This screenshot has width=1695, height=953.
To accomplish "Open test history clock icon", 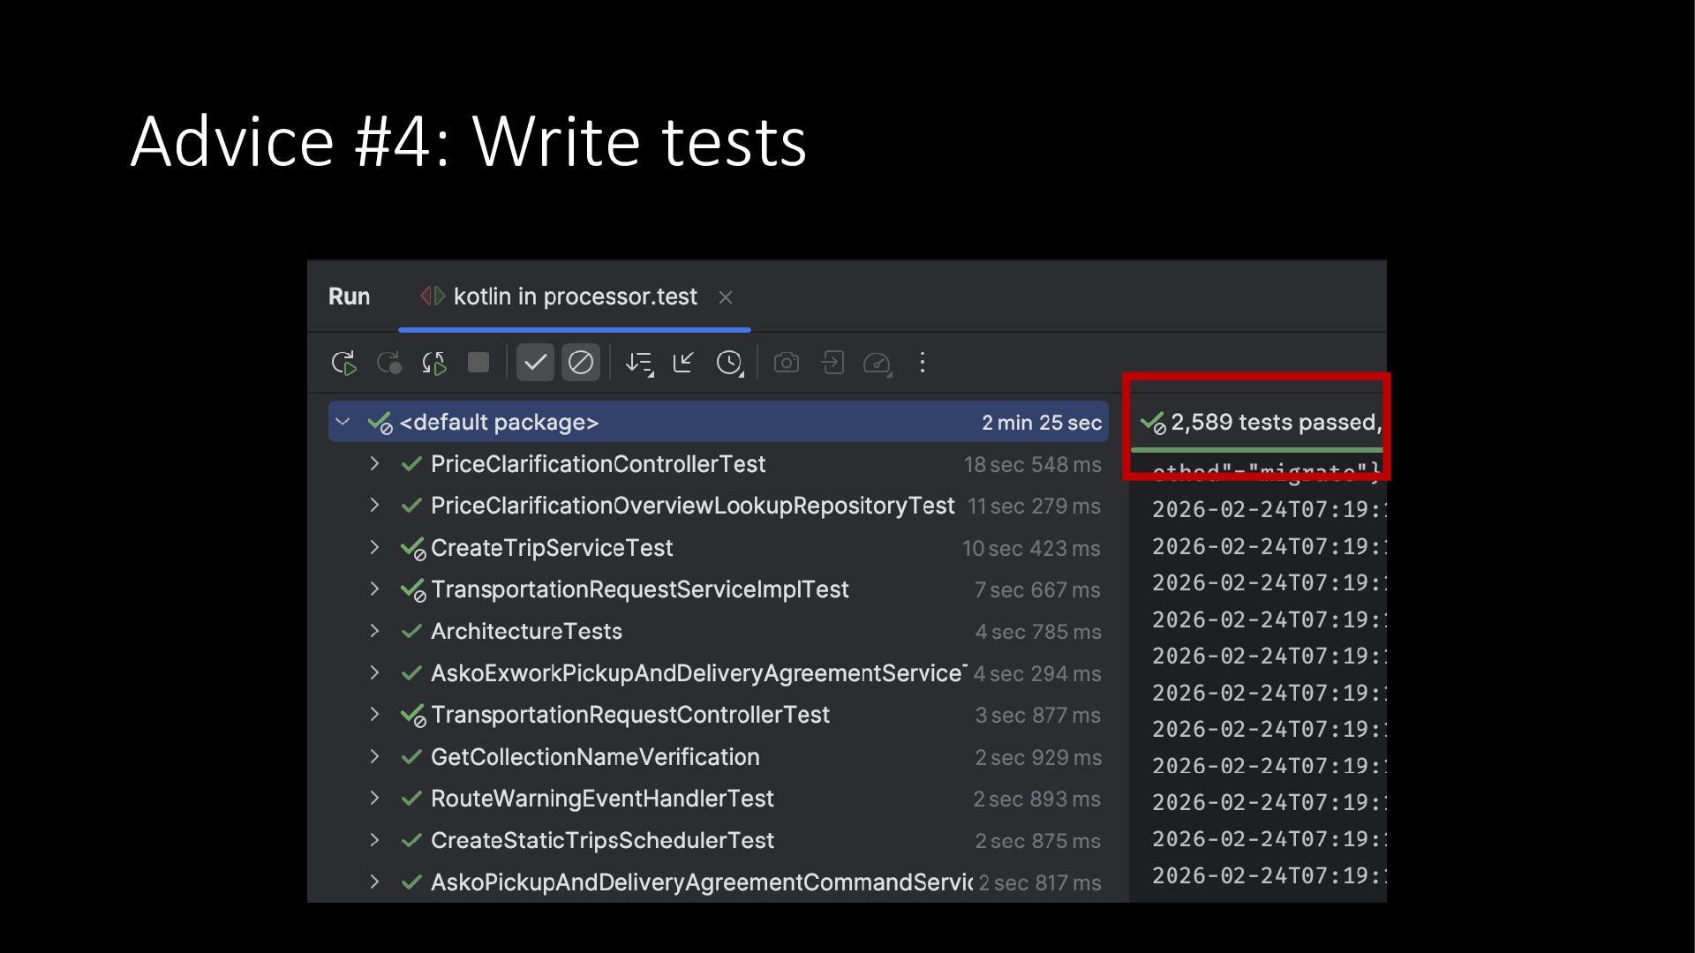I will coord(729,363).
